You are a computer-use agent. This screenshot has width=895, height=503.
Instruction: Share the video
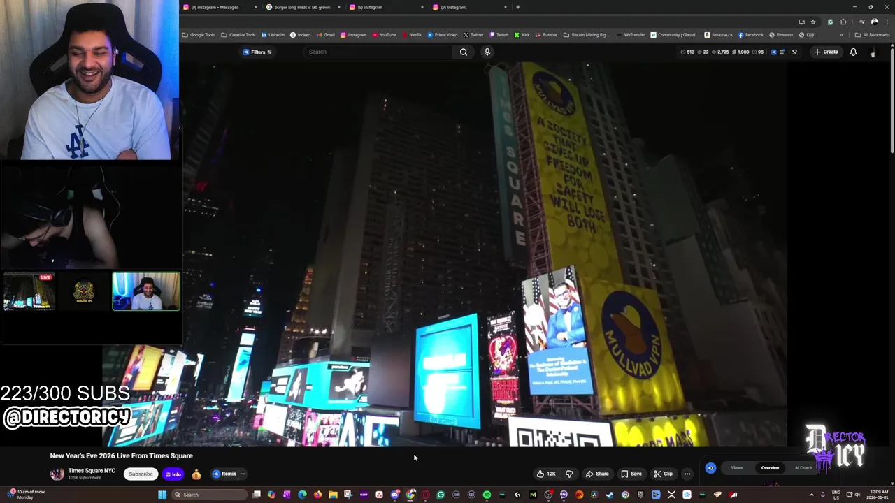tap(597, 474)
